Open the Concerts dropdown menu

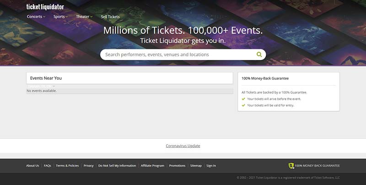36,16
